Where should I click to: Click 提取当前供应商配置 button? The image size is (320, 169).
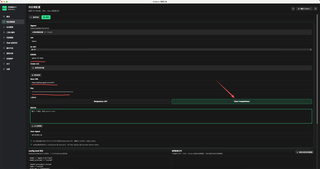pyautogui.click(x=305, y=152)
